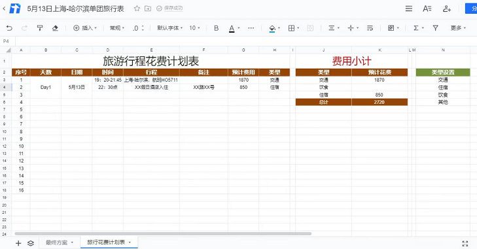Select column E header

(x=151, y=50)
